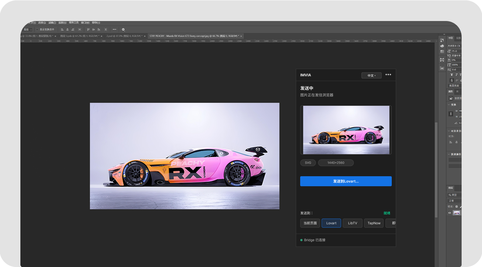
Task: Toggle the link width and height chain icon
Action: [x=451, y=114]
